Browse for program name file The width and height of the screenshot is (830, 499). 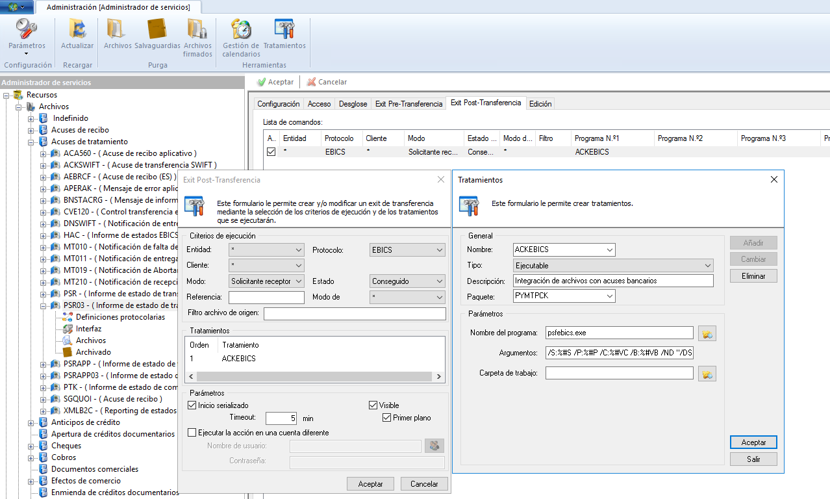(x=707, y=333)
